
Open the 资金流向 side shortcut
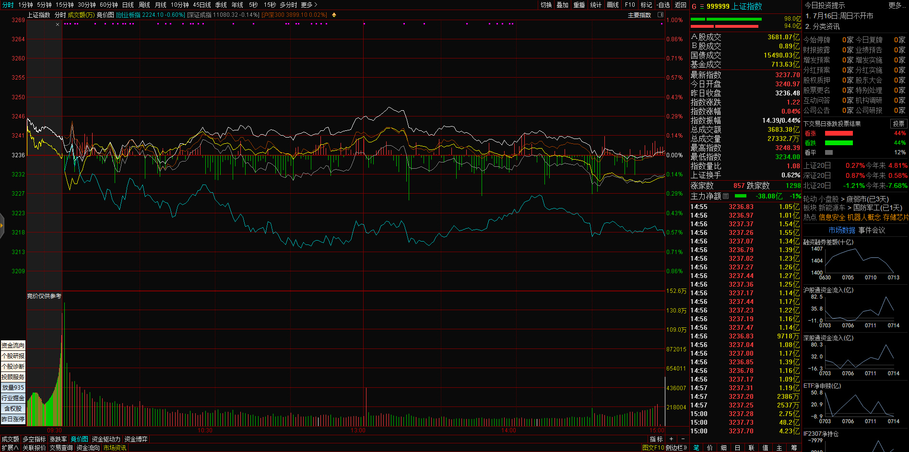click(x=13, y=345)
